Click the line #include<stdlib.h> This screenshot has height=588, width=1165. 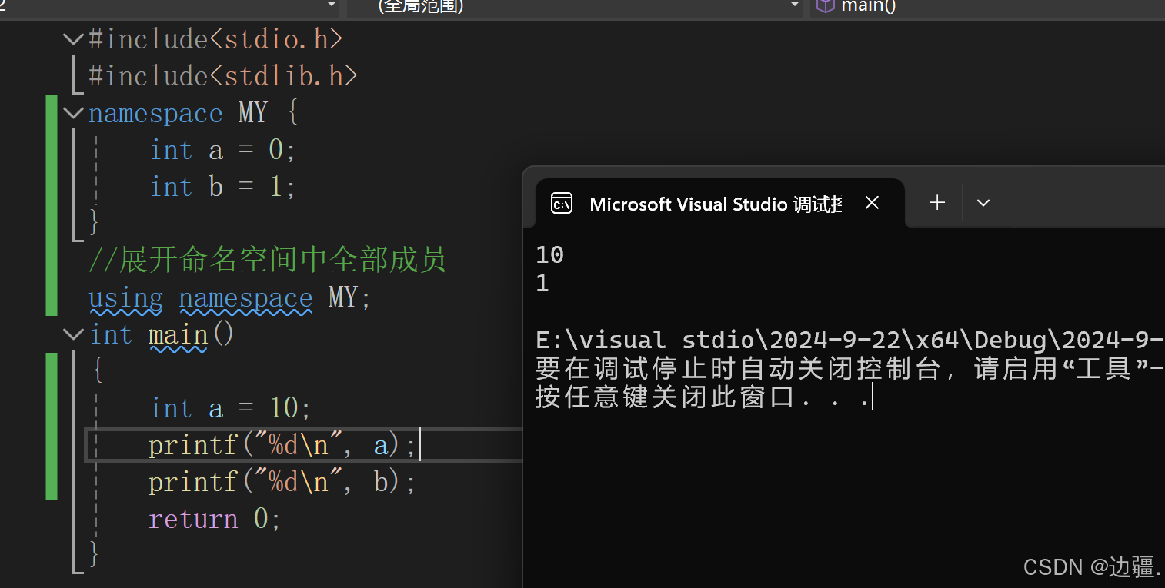click(x=223, y=76)
